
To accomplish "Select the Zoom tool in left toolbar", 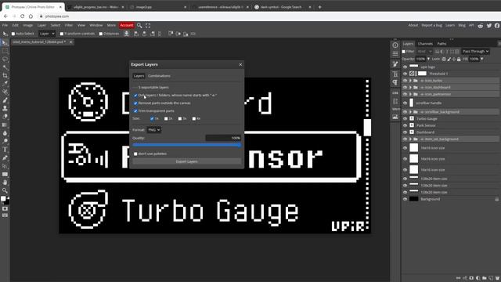I will [x=5, y=191].
